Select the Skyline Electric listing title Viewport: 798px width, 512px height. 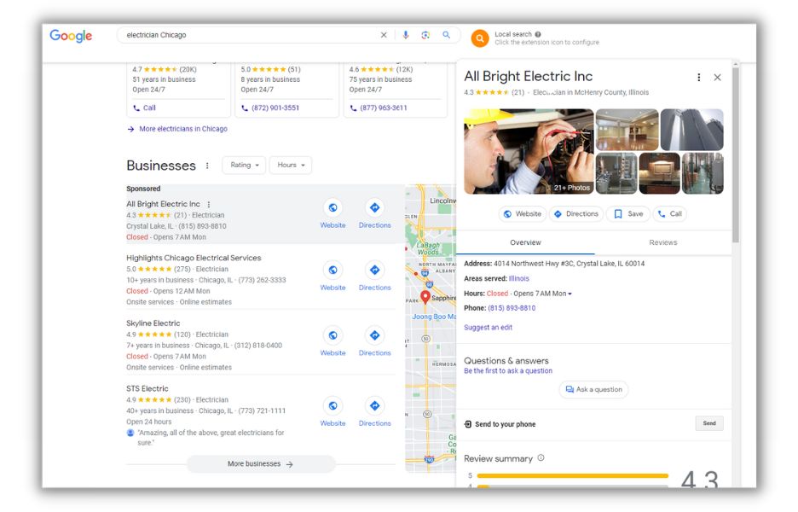tap(153, 323)
